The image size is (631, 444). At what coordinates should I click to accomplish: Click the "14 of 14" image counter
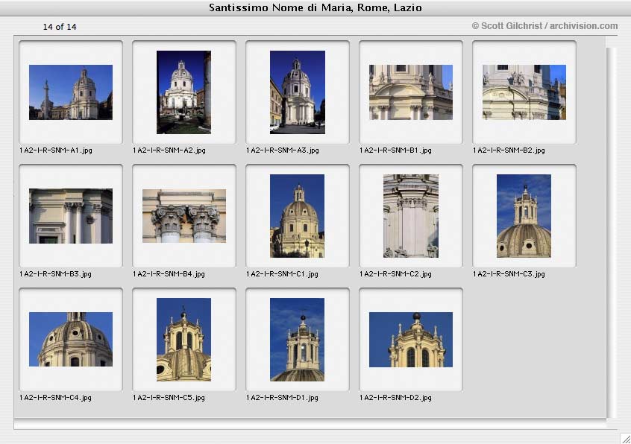[x=60, y=27]
